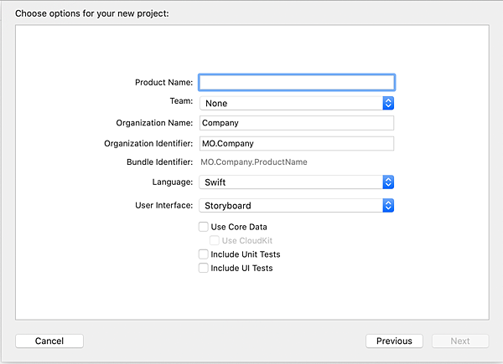Click the "Choose options for your new project" heading
Image resolution: width=503 pixels, height=364 pixels.
pyautogui.click(x=92, y=15)
